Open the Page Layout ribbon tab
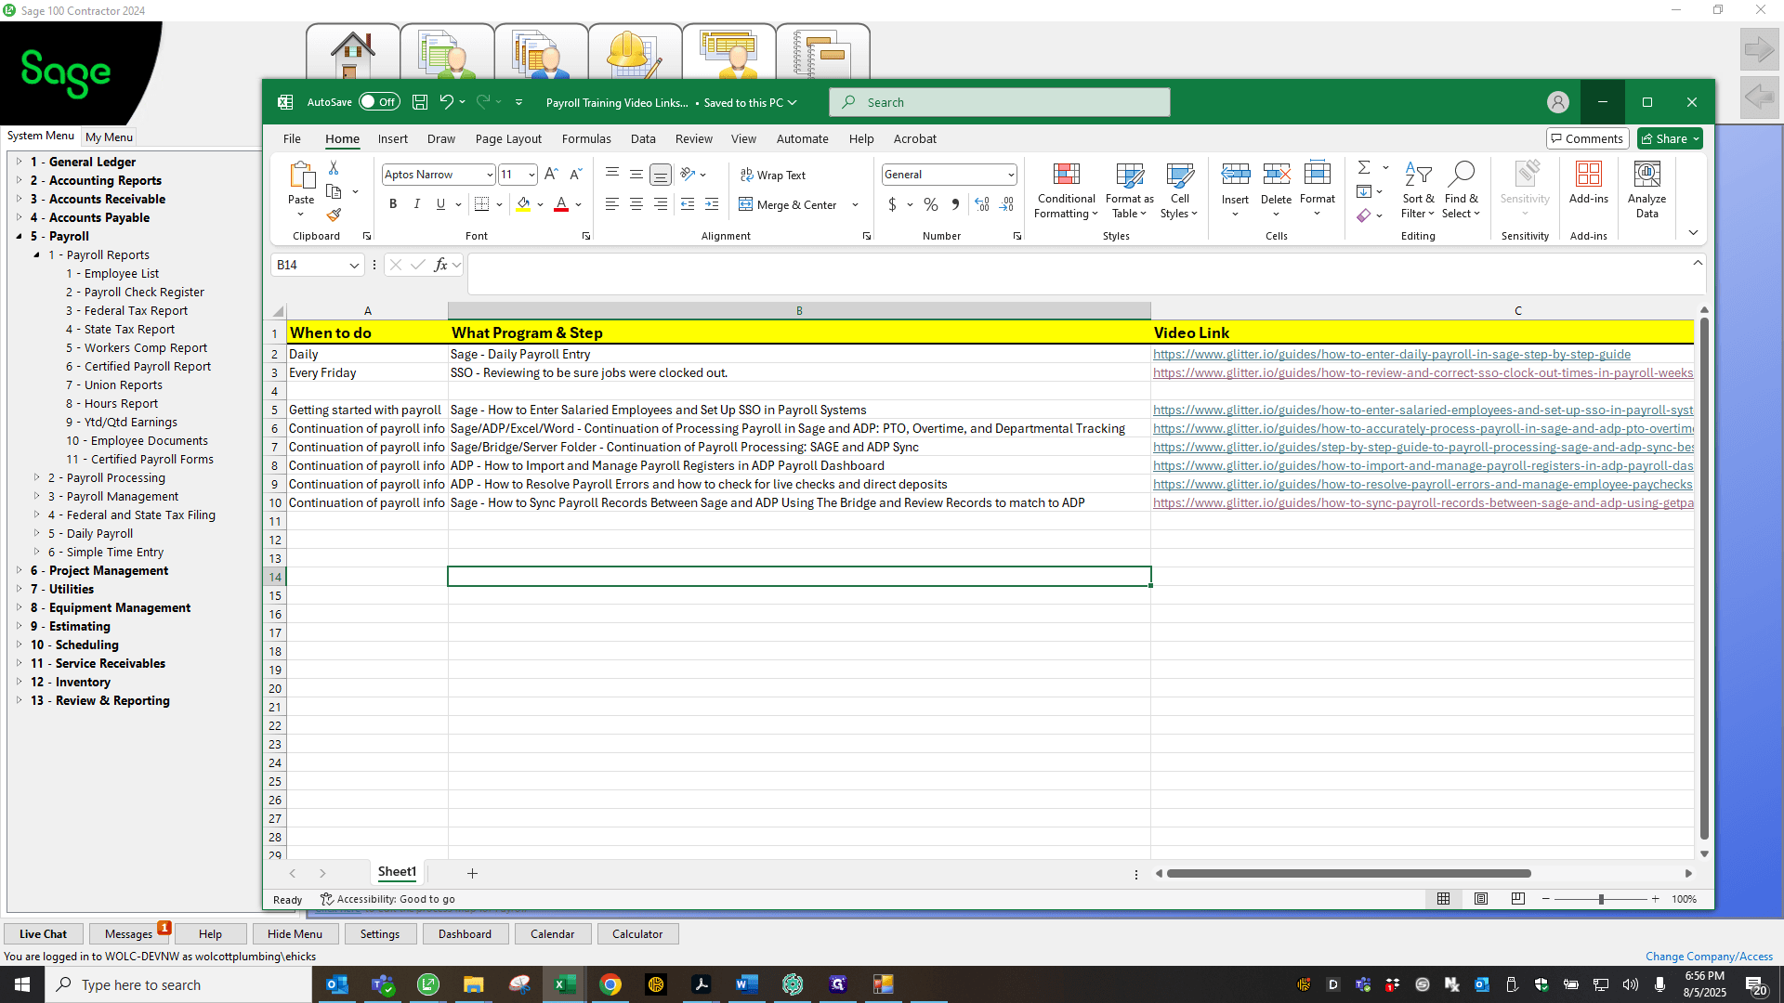 point(508,139)
